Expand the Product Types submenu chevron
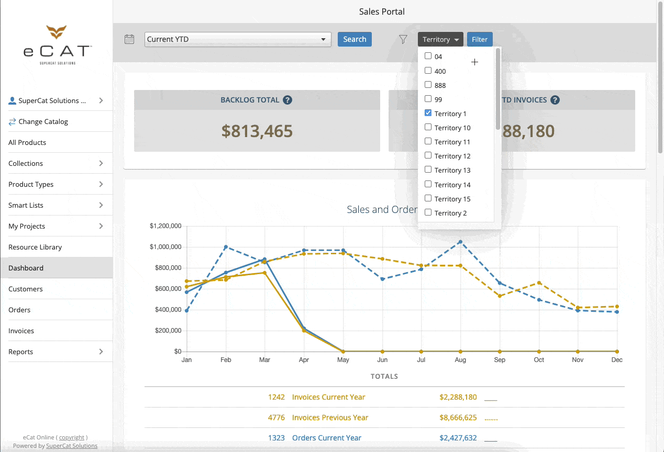 coord(101,184)
